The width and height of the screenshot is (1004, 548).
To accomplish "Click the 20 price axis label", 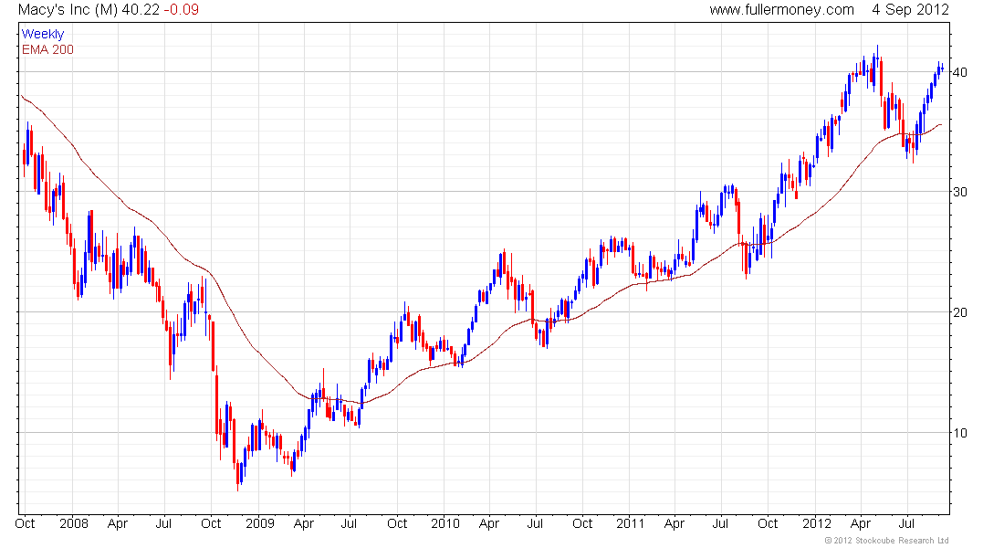I will (959, 312).
